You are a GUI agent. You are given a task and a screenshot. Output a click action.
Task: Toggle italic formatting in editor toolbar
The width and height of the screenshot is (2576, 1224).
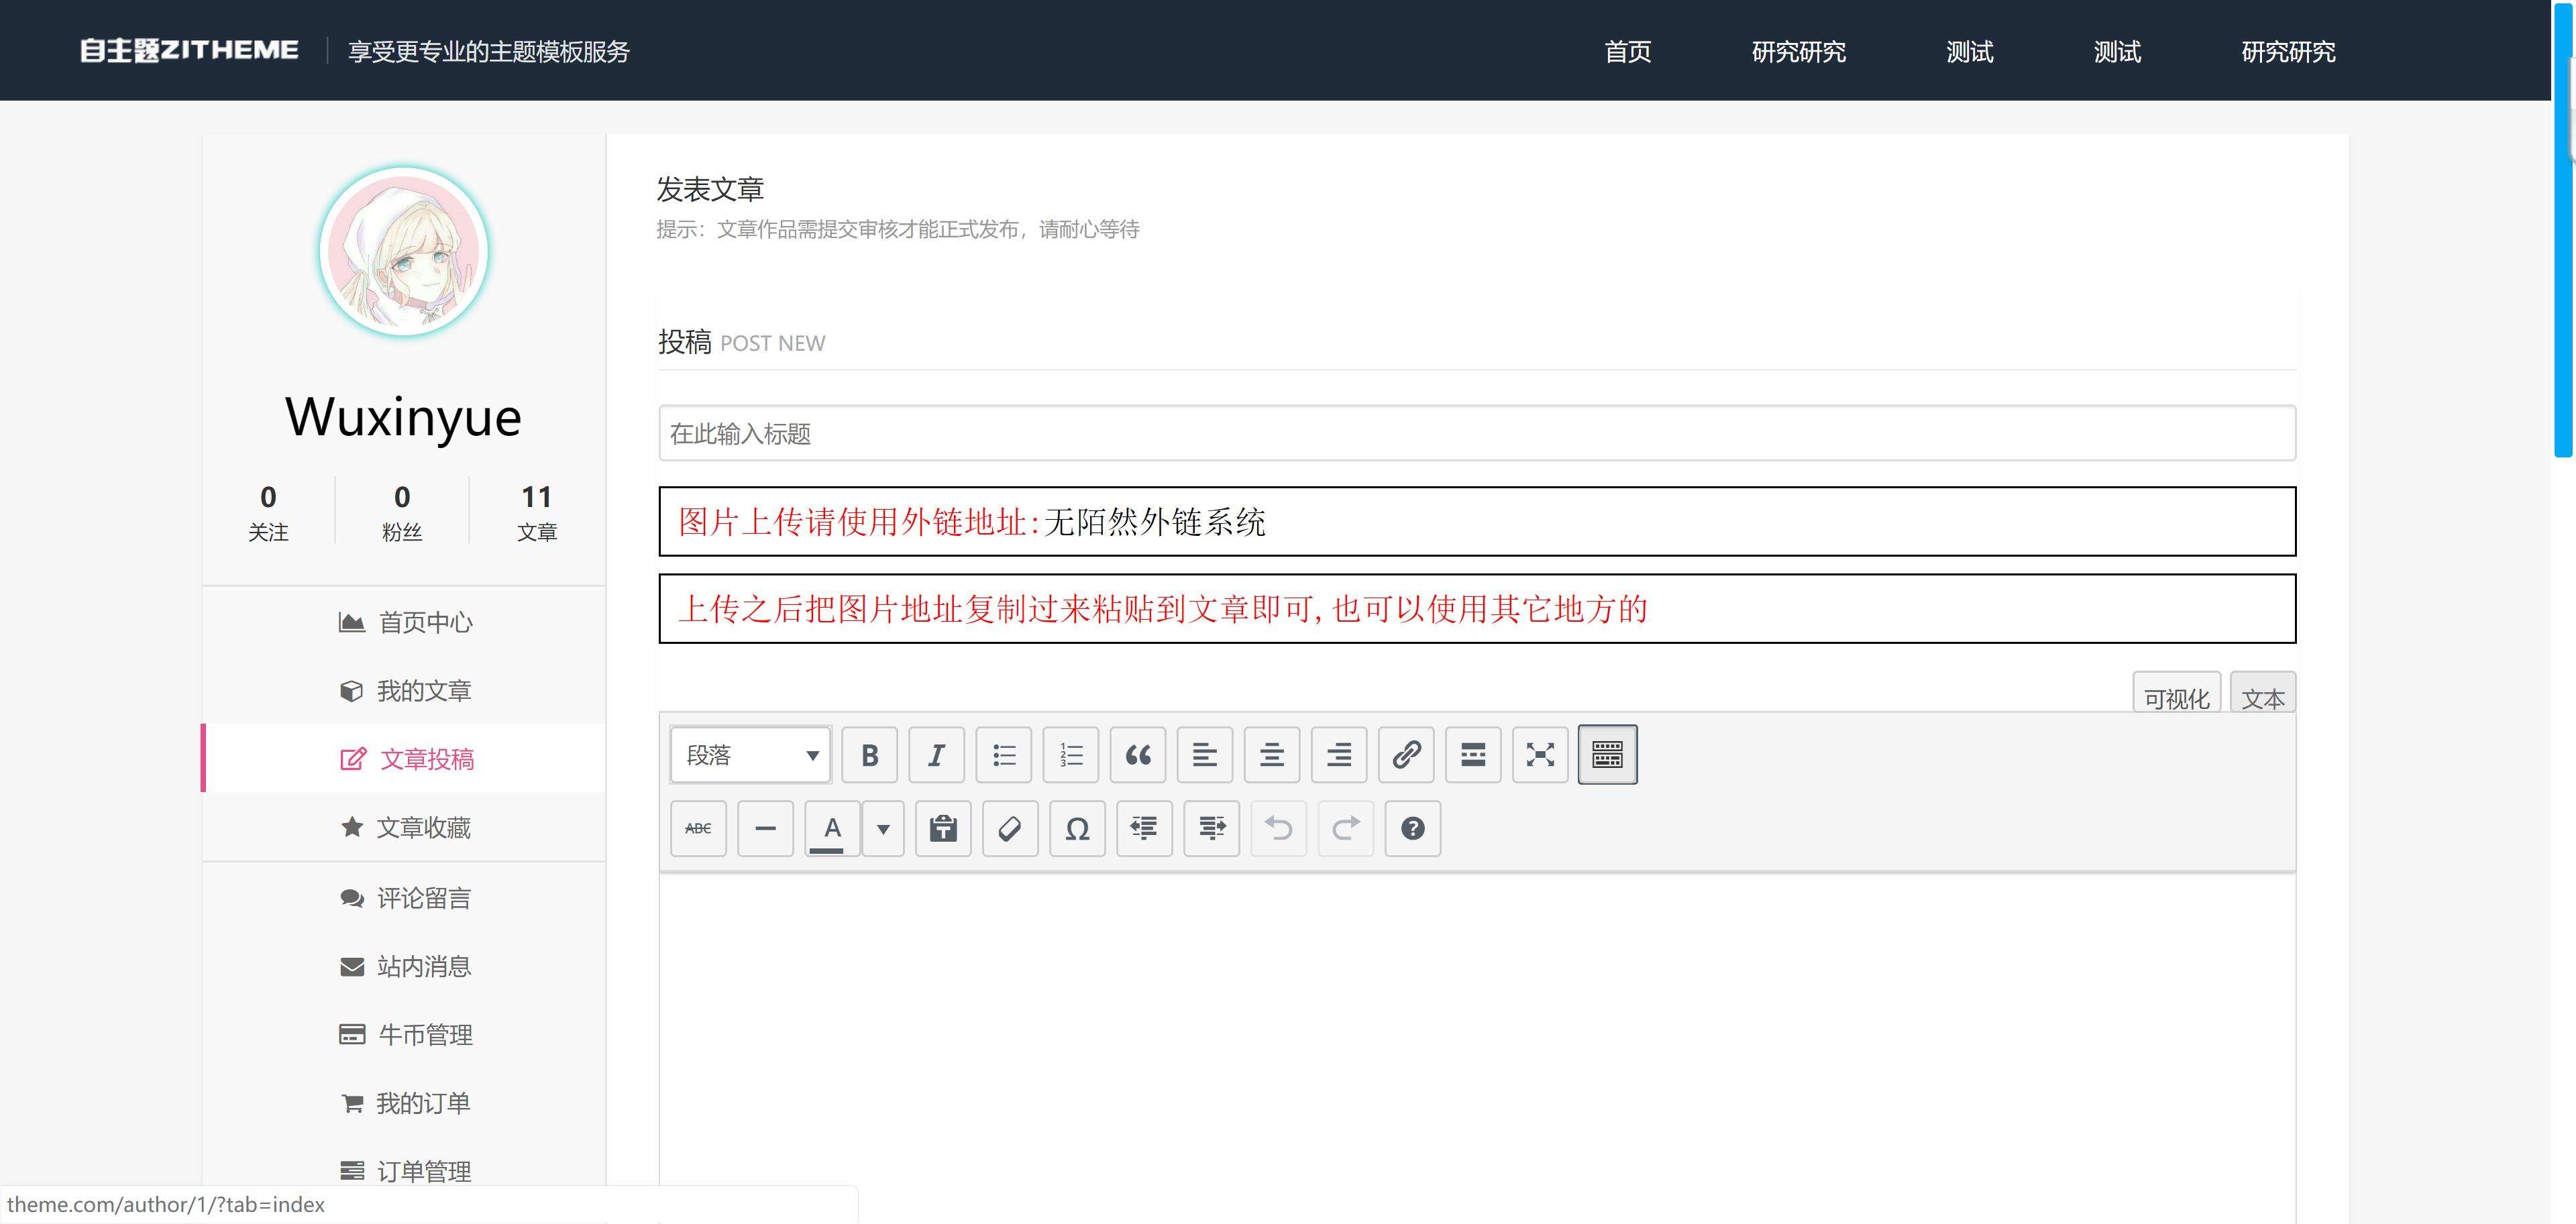coord(936,755)
